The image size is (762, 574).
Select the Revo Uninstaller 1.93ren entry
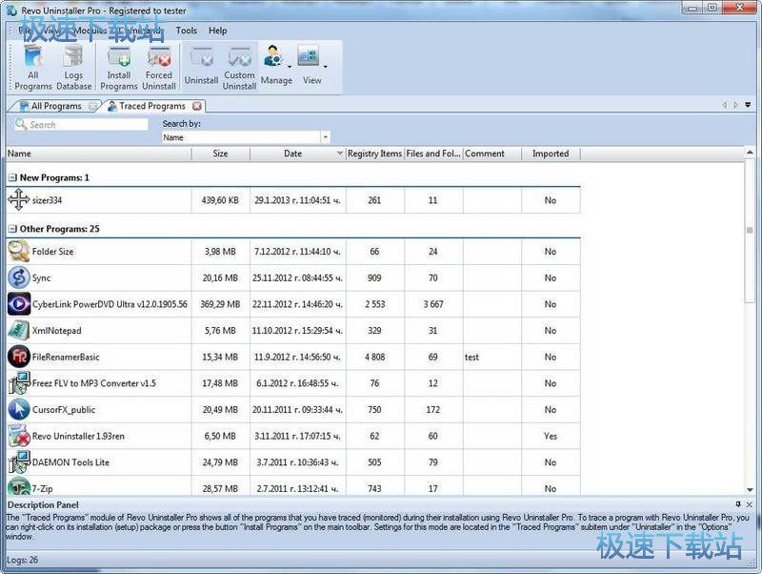(76, 436)
